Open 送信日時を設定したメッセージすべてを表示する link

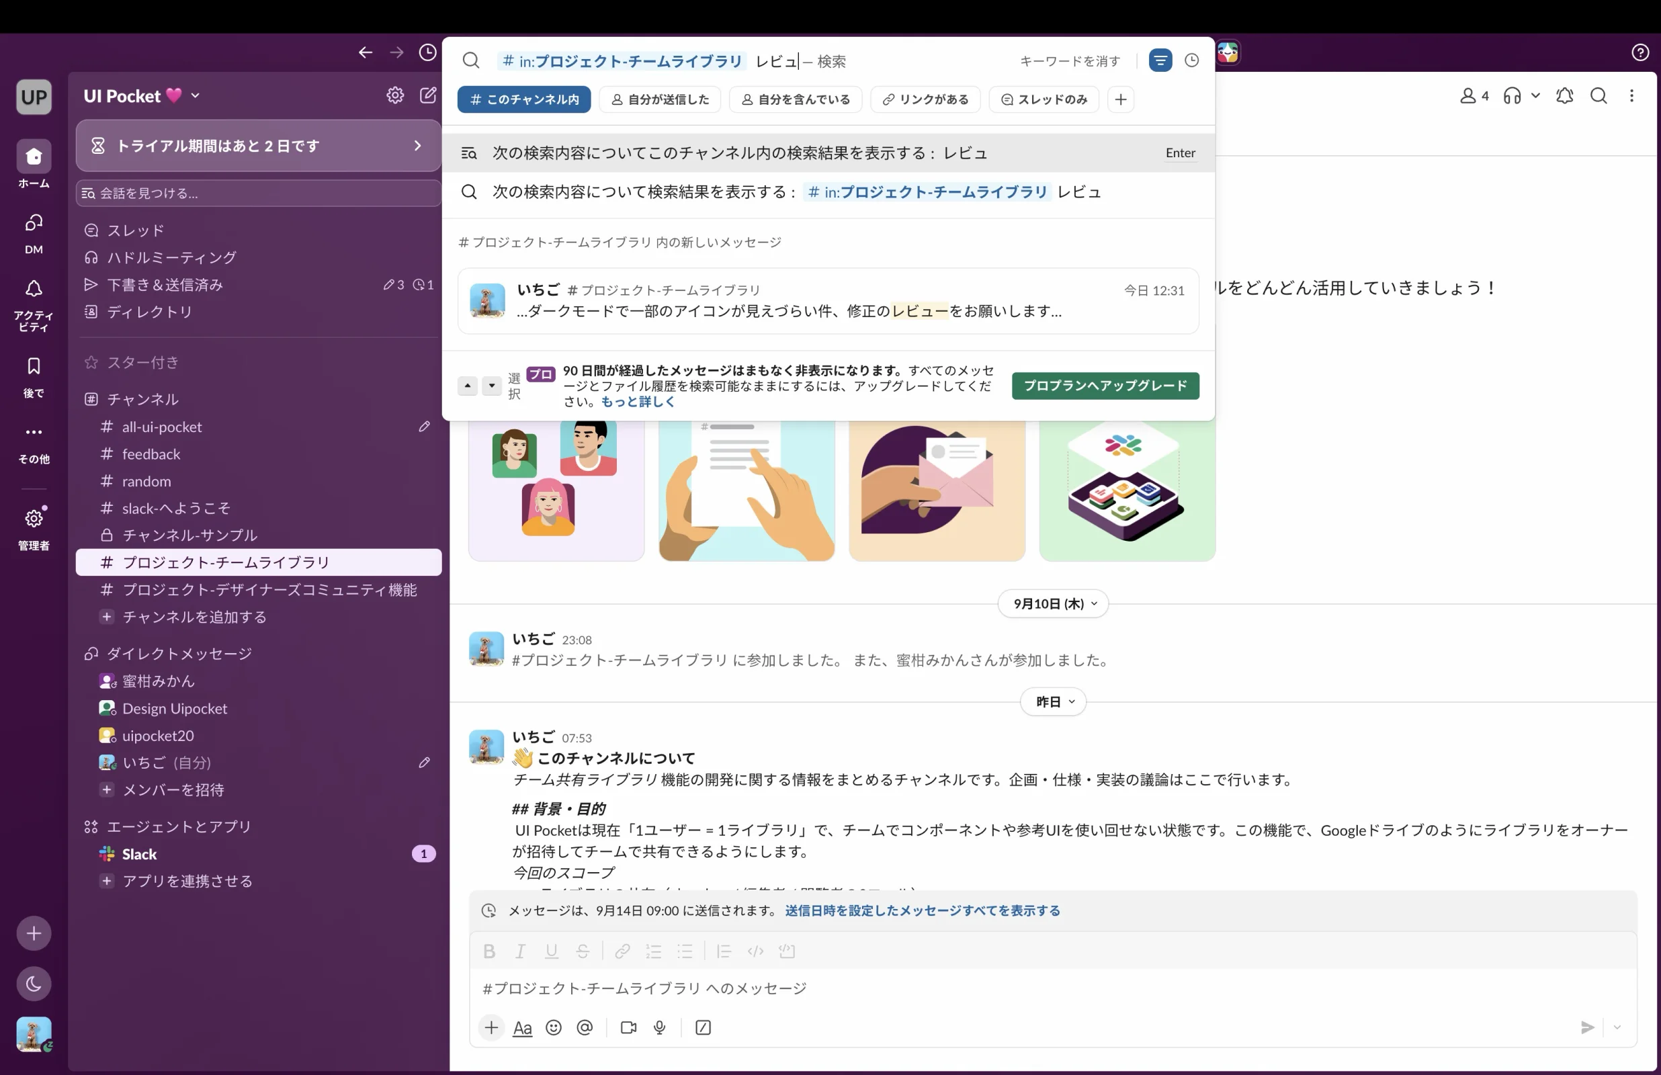pyautogui.click(x=922, y=911)
